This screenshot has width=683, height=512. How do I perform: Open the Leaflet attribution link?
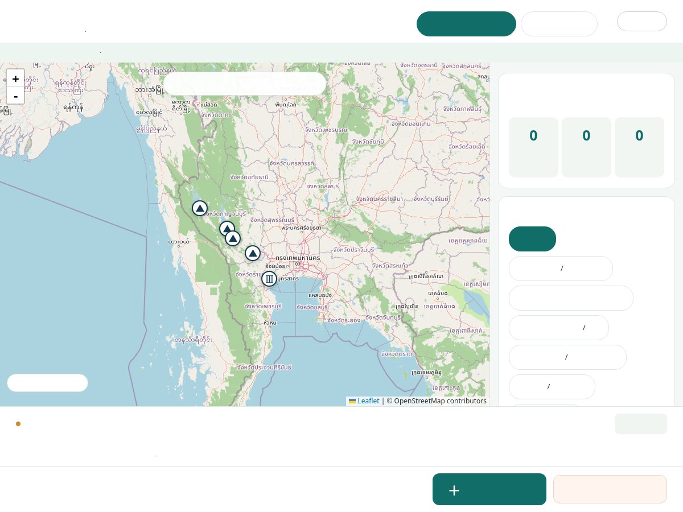(x=368, y=401)
